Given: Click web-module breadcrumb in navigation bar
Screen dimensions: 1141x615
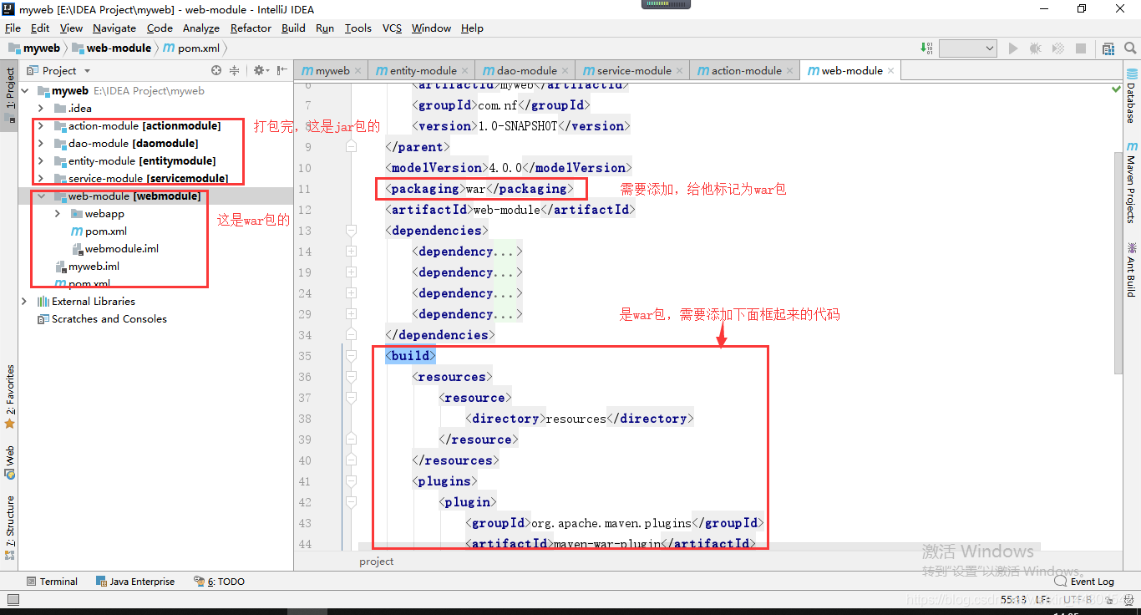Looking at the screenshot, I should coord(112,48).
